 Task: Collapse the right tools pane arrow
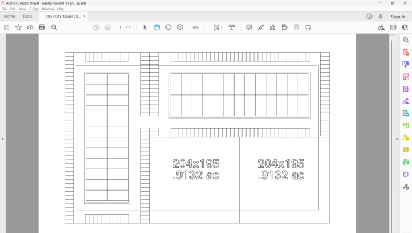click(x=397, y=139)
